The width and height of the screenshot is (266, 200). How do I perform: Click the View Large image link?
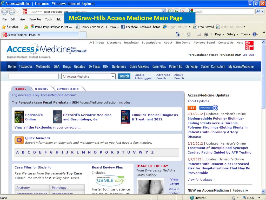(174, 181)
